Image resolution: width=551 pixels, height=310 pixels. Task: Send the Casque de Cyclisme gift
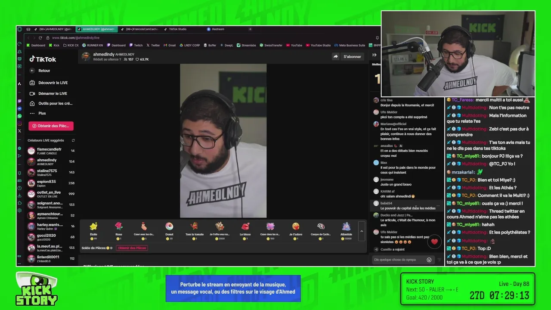pos(321,230)
